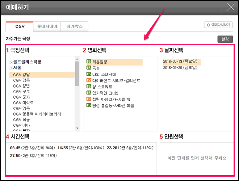Pick CGV 구로 theater

pos(21,92)
